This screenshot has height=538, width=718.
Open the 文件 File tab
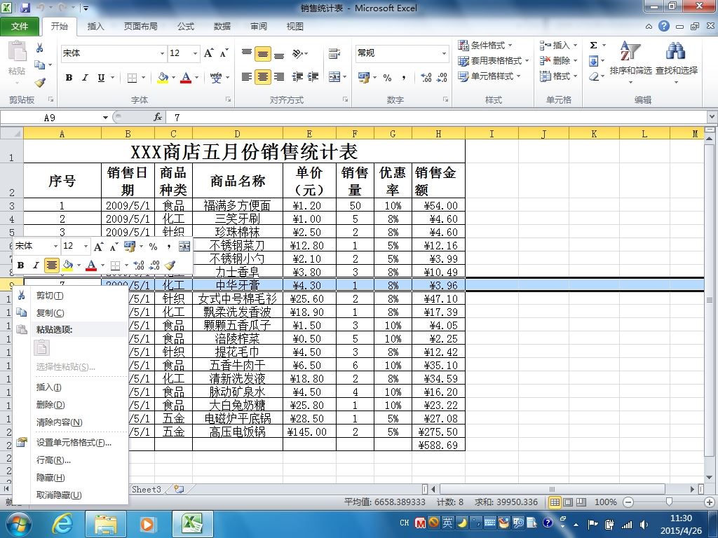pos(20,27)
